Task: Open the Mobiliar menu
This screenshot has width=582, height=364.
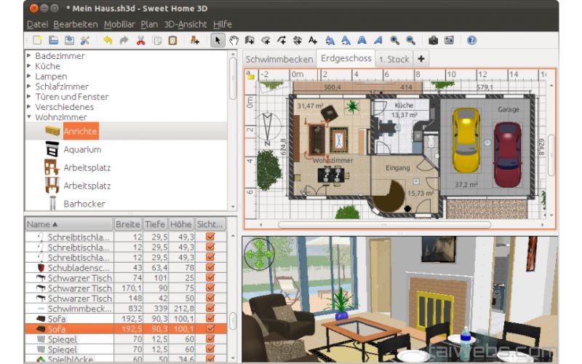Action: click(119, 25)
